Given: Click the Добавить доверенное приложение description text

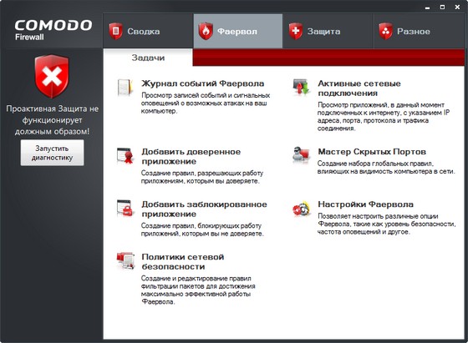Looking at the screenshot, I should pyautogui.click(x=202, y=177).
